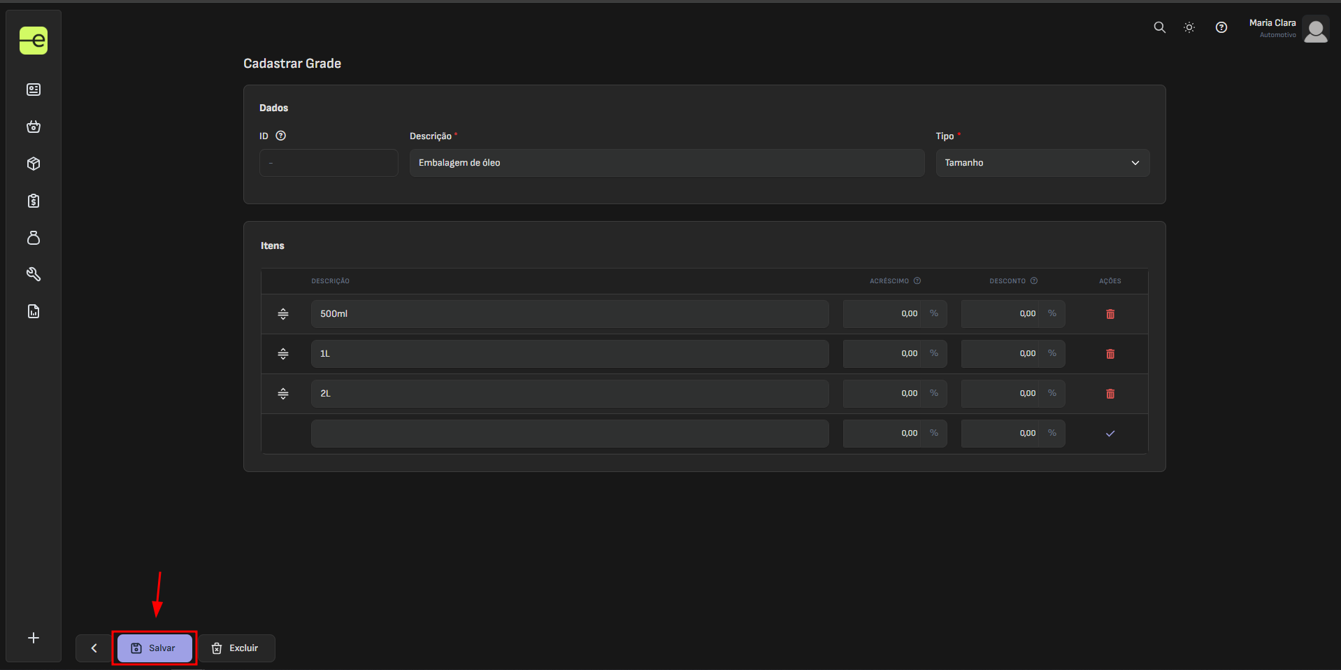Viewport: 1341px width, 670px height.
Task: Confirm new item with checkmark icon
Action: pos(1110,434)
